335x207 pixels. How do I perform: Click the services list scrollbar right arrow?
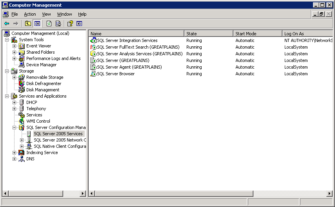[x=330, y=194]
